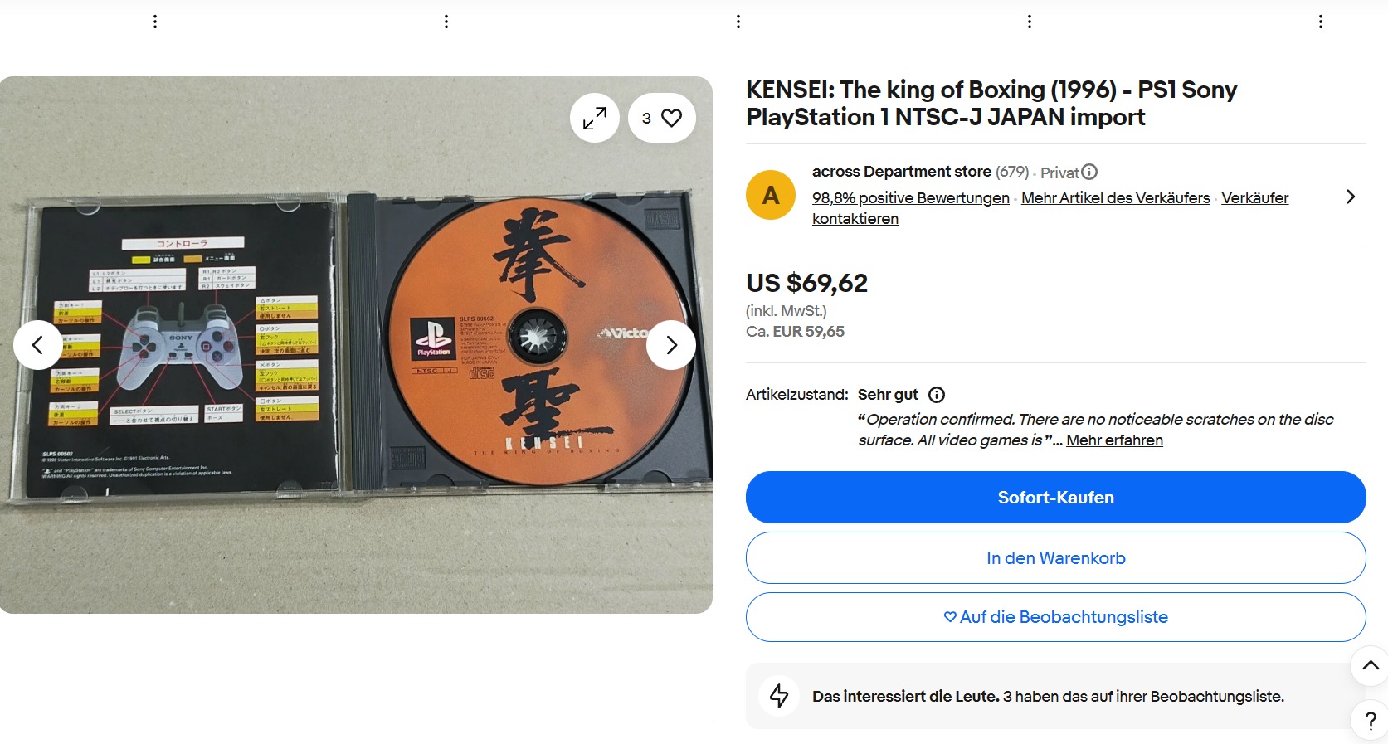
Task: Open help question mark button
Action: tap(1370, 721)
